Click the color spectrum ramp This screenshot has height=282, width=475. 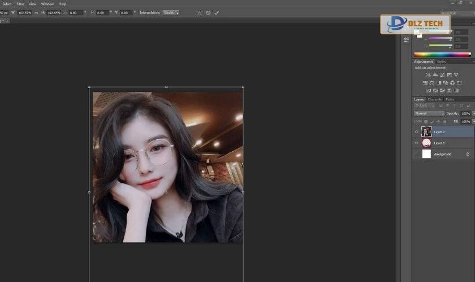click(x=442, y=55)
